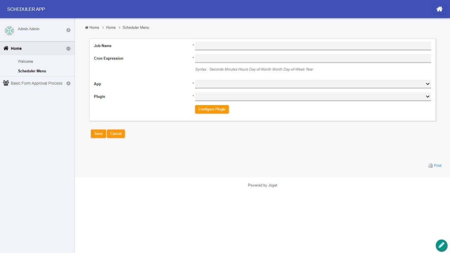Screen dimensions: 450x253
Task: Select Scheduler Menu in the sidebar
Action: coord(32,71)
